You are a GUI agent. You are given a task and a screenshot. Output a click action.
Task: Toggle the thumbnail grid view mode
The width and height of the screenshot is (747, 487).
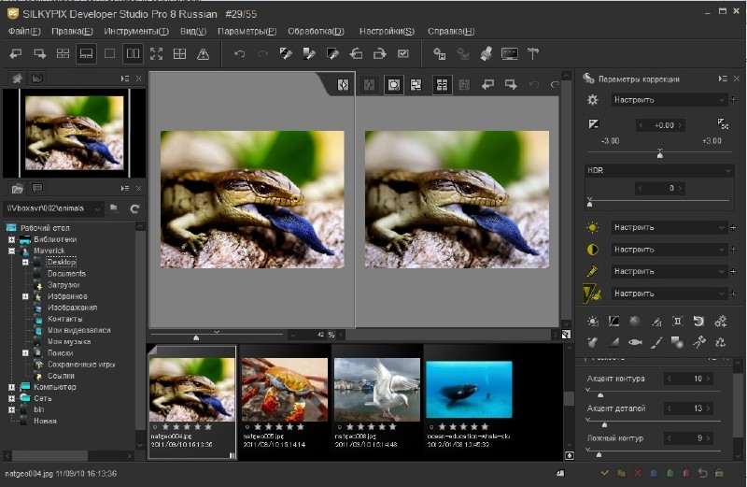click(63, 54)
